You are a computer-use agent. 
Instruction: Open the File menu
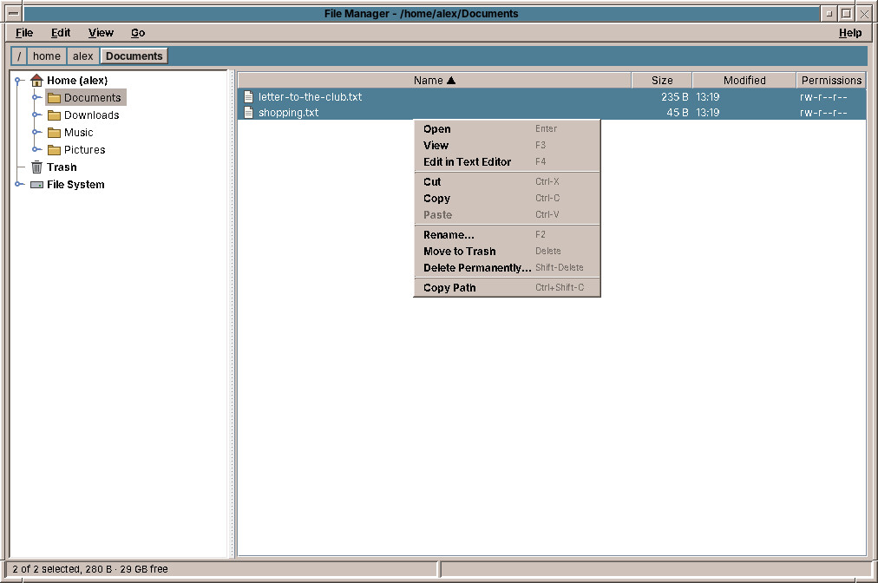(24, 32)
